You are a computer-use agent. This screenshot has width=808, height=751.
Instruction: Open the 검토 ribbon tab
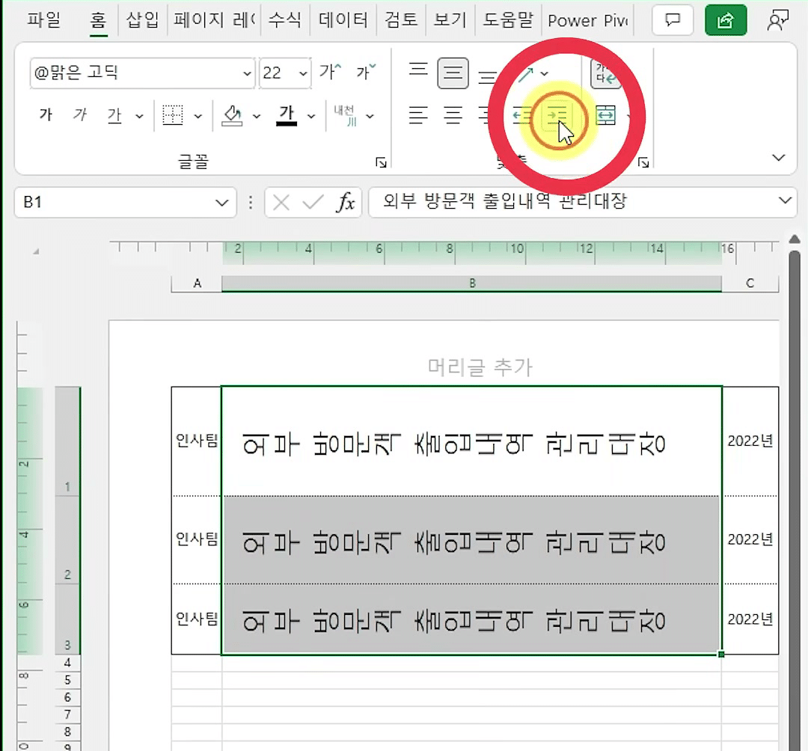(401, 21)
